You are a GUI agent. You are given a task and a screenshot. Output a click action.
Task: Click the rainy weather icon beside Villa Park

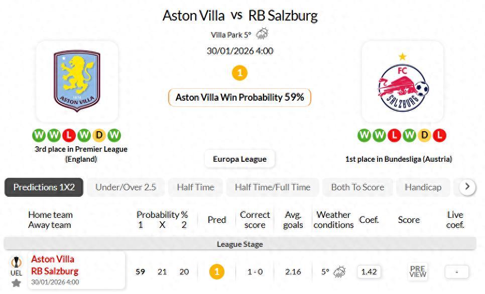click(x=262, y=34)
